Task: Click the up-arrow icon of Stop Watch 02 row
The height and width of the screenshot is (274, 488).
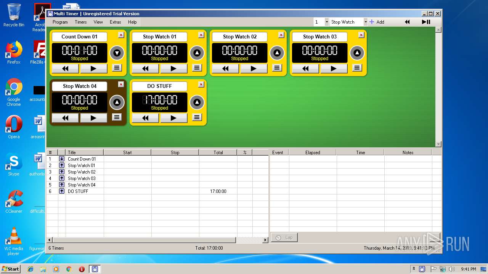Action: (62, 172)
